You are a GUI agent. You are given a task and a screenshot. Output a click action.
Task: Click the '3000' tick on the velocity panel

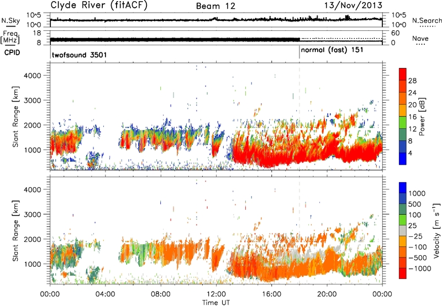pyautogui.click(x=32, y=214)
